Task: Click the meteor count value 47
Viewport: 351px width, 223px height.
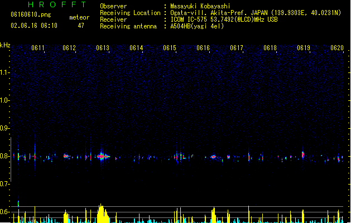Action: (x=81, y=26)
